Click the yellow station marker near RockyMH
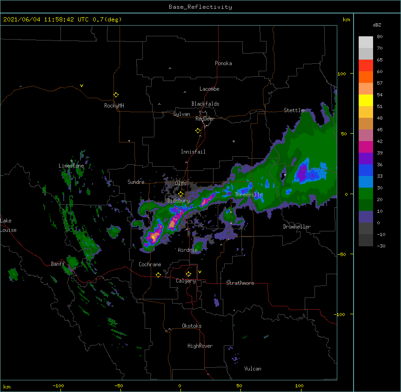This screenshot has width=401, height=392. [x=116, y=95]
